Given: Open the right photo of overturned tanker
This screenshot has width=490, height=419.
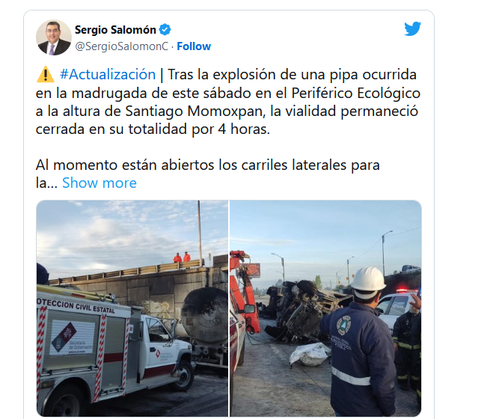Looking at the screenshot, I should pos(325,308).
